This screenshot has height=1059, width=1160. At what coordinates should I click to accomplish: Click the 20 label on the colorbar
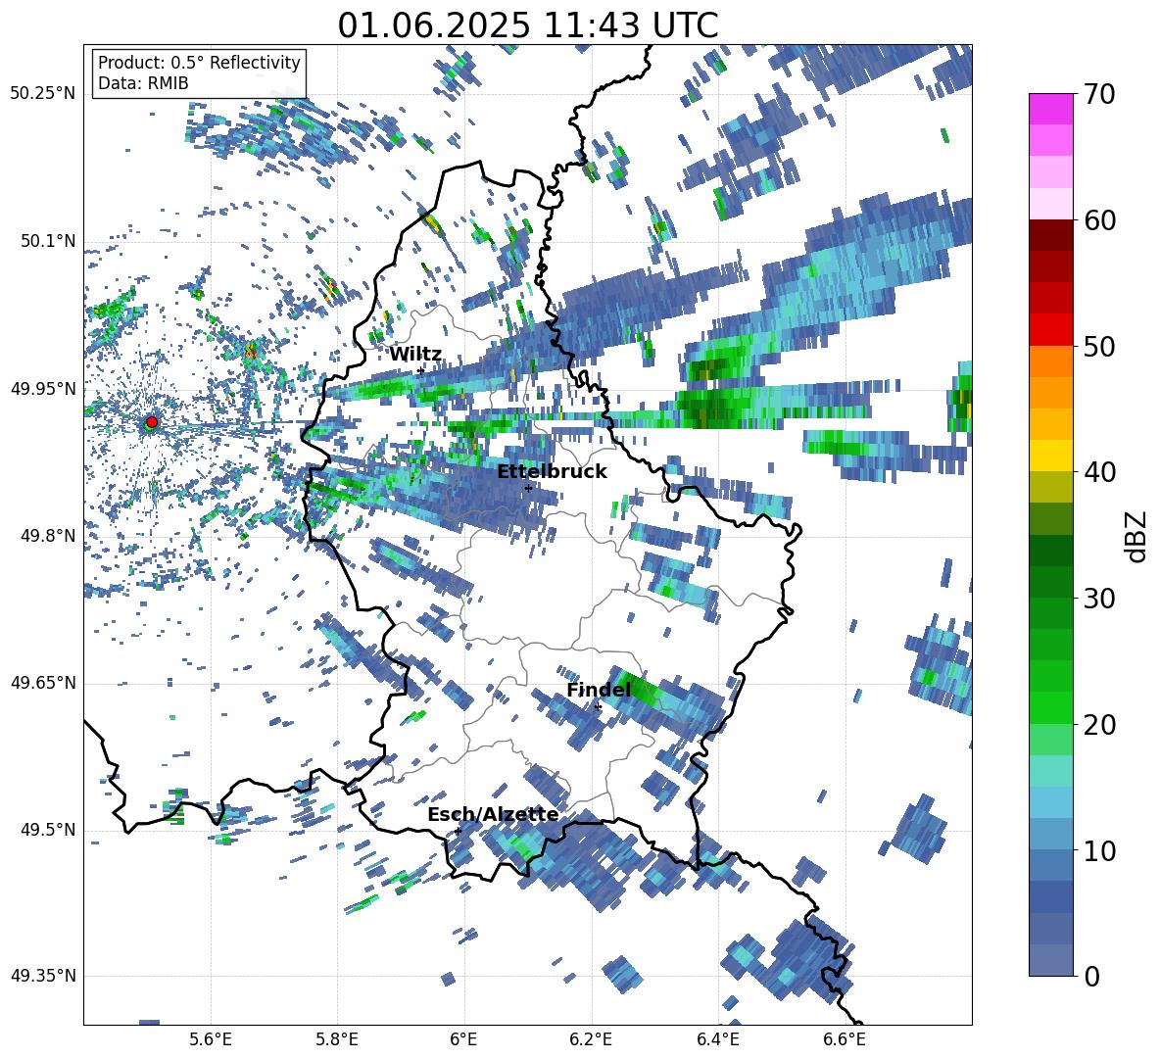(x=1098, y=724)
